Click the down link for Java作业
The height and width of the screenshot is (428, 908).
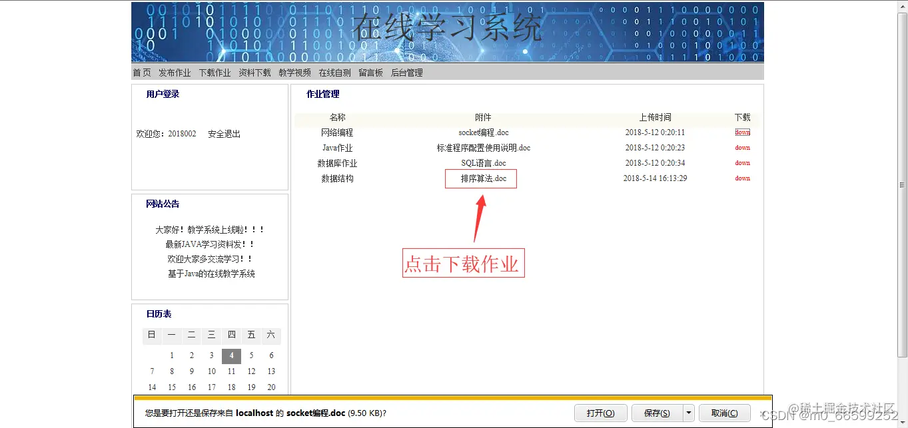point(742,147)
